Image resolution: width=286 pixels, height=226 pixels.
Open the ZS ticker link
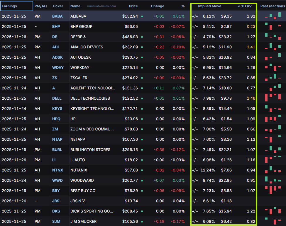(x=55, y=78)
